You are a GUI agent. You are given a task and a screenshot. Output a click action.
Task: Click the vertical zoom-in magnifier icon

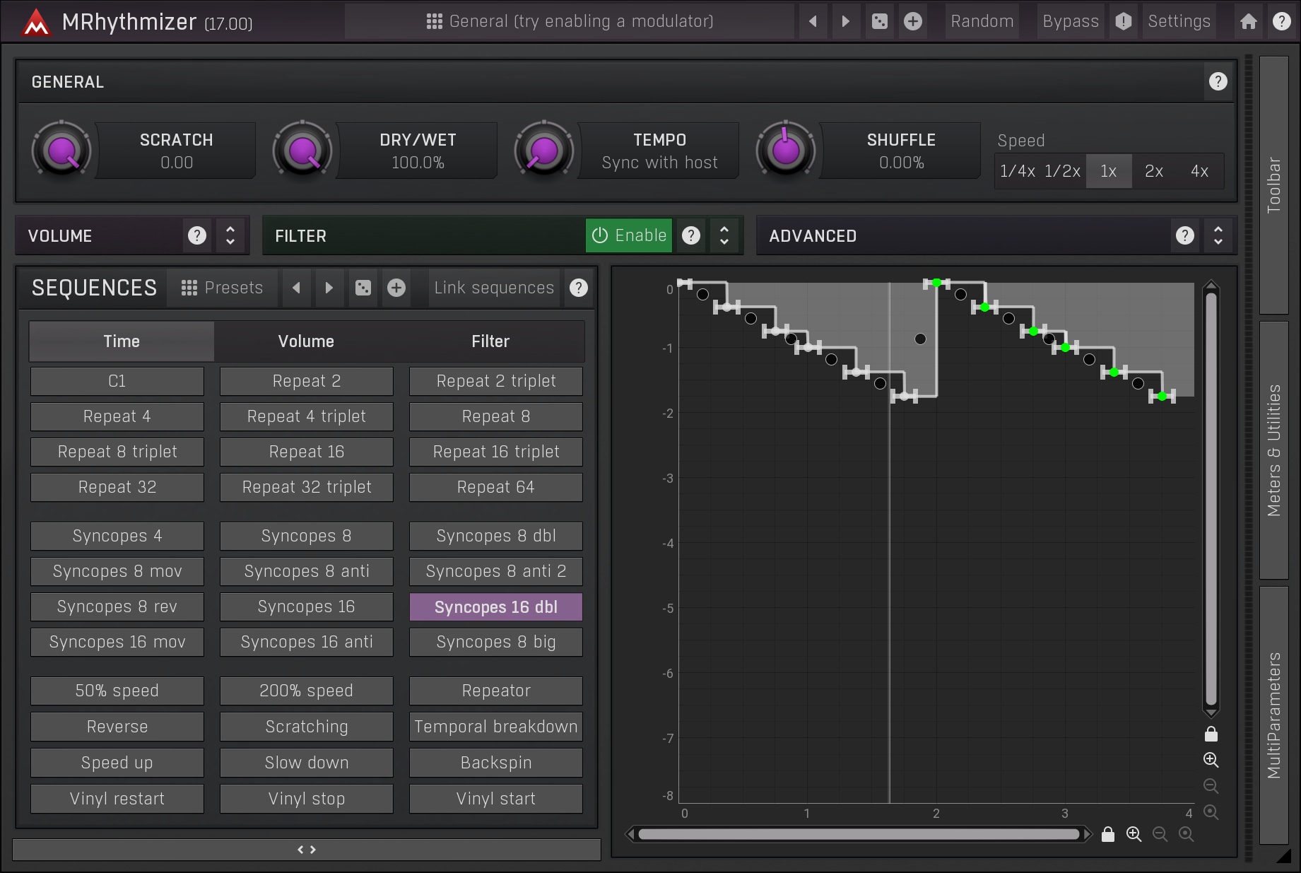(x=1211, y=760)
